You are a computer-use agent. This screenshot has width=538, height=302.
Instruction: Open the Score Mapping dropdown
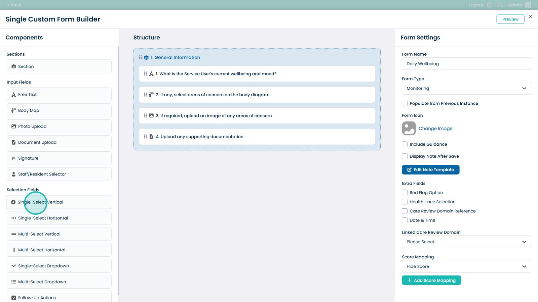pyautogui.click(x=466, y=266)
